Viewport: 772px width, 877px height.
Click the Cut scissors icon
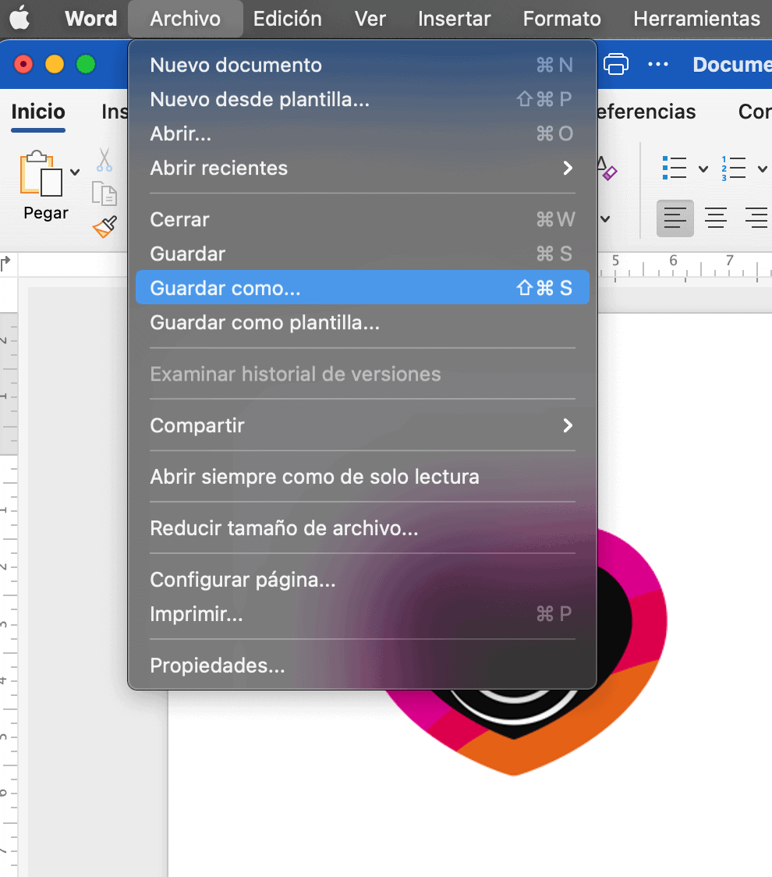tap(104, 159)
